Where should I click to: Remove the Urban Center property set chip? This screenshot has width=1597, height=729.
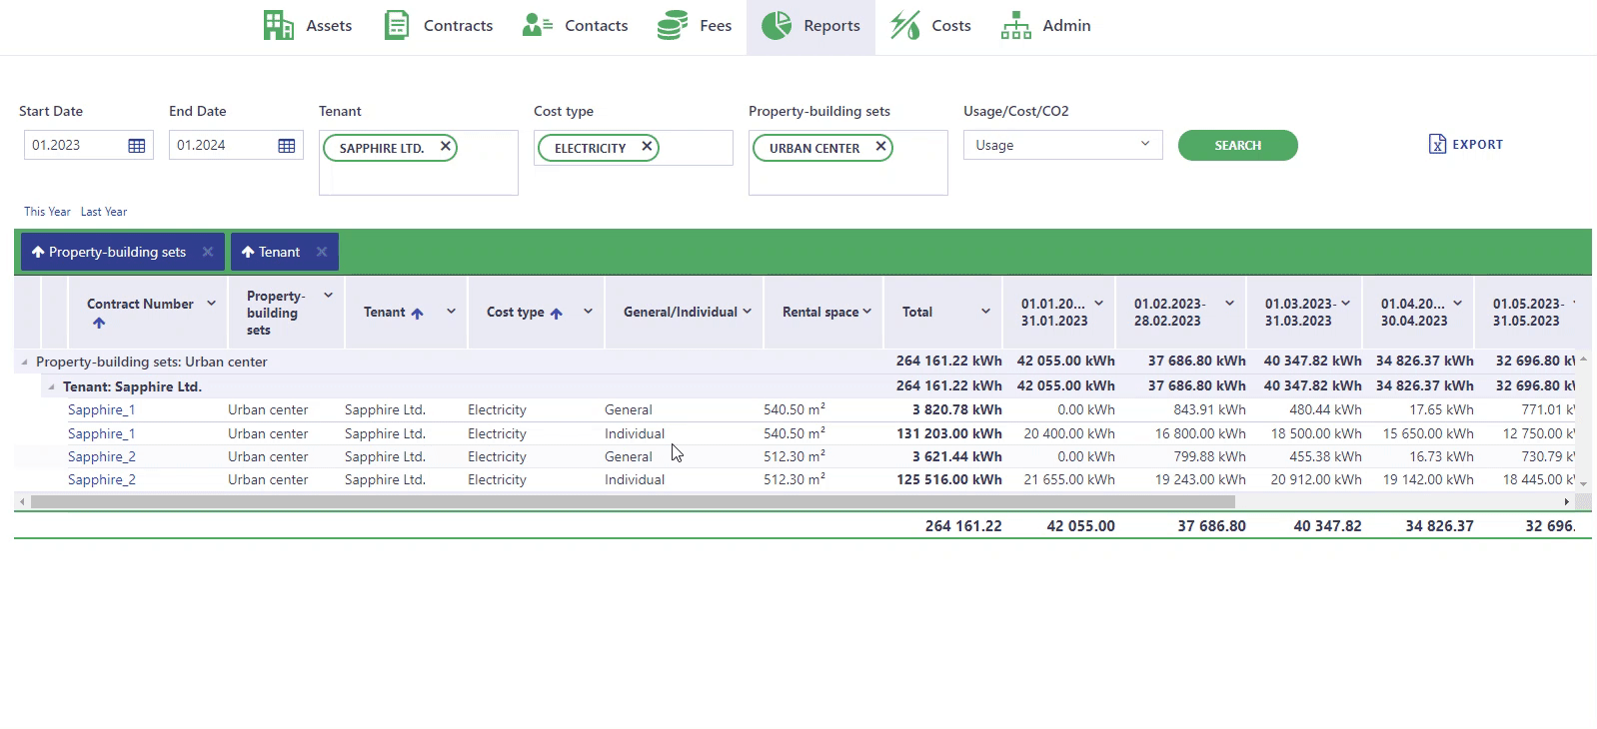point(880,147)
